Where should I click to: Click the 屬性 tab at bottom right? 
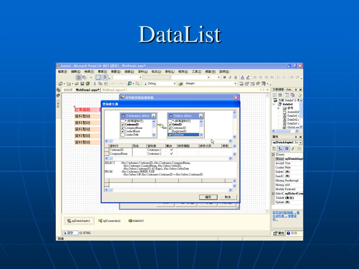click(x=279, y=233)
